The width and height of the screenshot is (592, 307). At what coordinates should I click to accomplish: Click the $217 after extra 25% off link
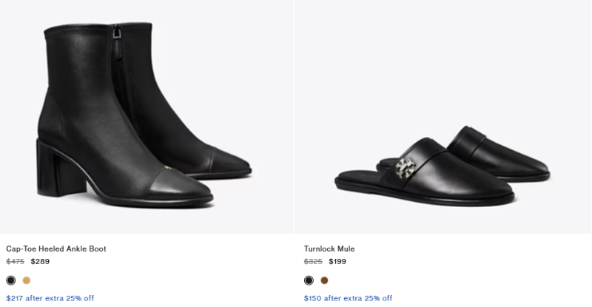tap(50, 298)
